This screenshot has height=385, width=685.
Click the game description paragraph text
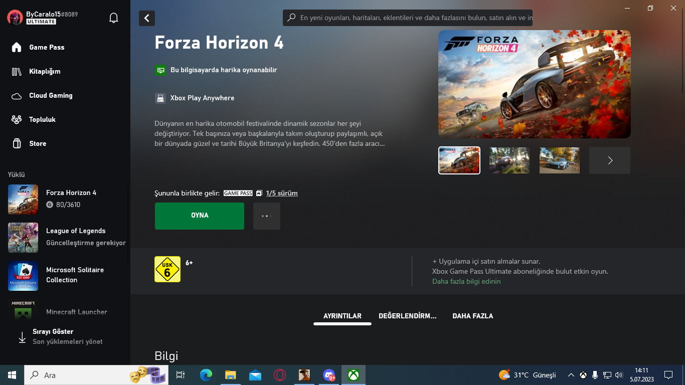(270, 133)
